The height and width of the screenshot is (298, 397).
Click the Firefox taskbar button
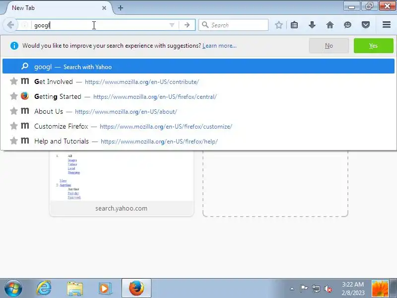[136, 288]
